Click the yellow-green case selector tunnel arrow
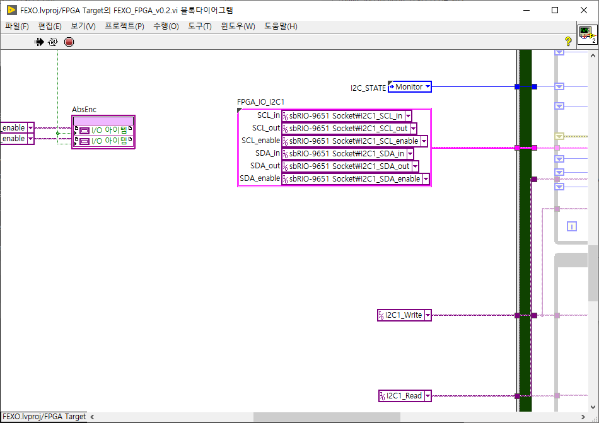 pos(559,136)
